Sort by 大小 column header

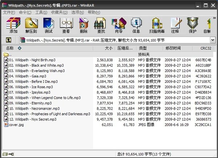[x=104, y=48]
